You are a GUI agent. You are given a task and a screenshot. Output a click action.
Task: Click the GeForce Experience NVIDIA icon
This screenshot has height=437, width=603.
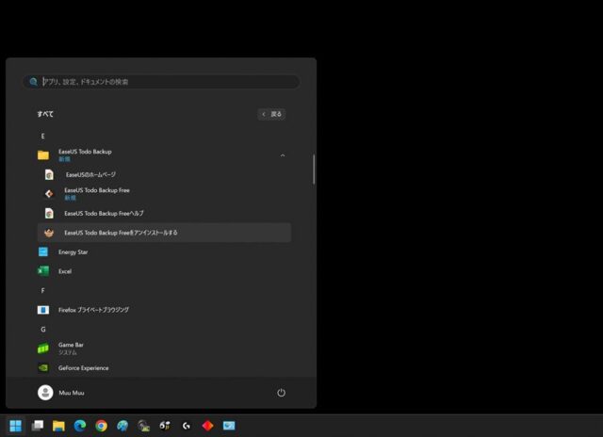43,368
